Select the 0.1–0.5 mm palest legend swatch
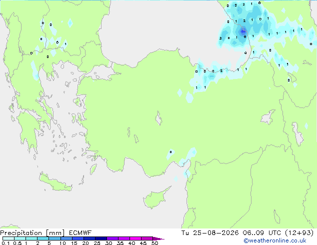Image resolution: width=317 pixels, height=245 pixels. [8, 238]
